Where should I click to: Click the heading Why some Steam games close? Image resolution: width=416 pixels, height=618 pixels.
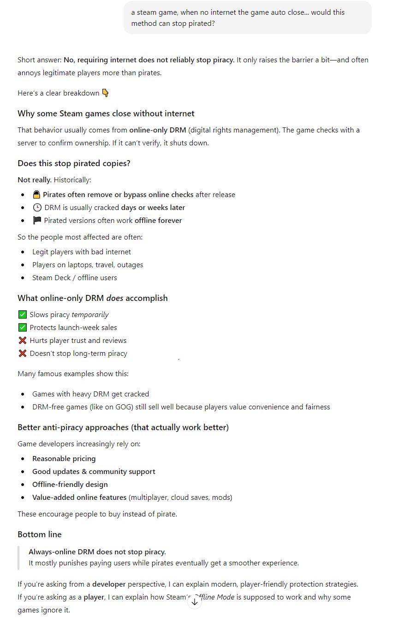click(106, 114)
